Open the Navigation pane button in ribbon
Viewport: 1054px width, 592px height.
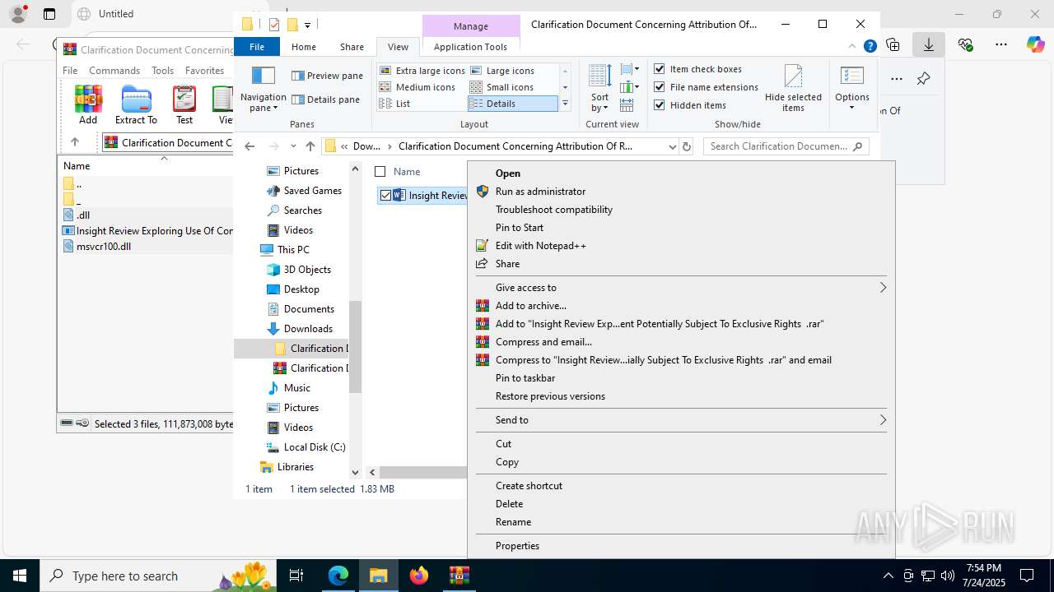[263, 89]
